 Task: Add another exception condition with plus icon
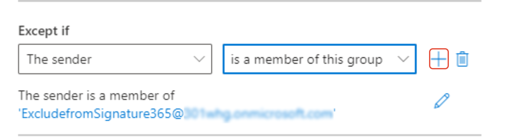(439, 59)
